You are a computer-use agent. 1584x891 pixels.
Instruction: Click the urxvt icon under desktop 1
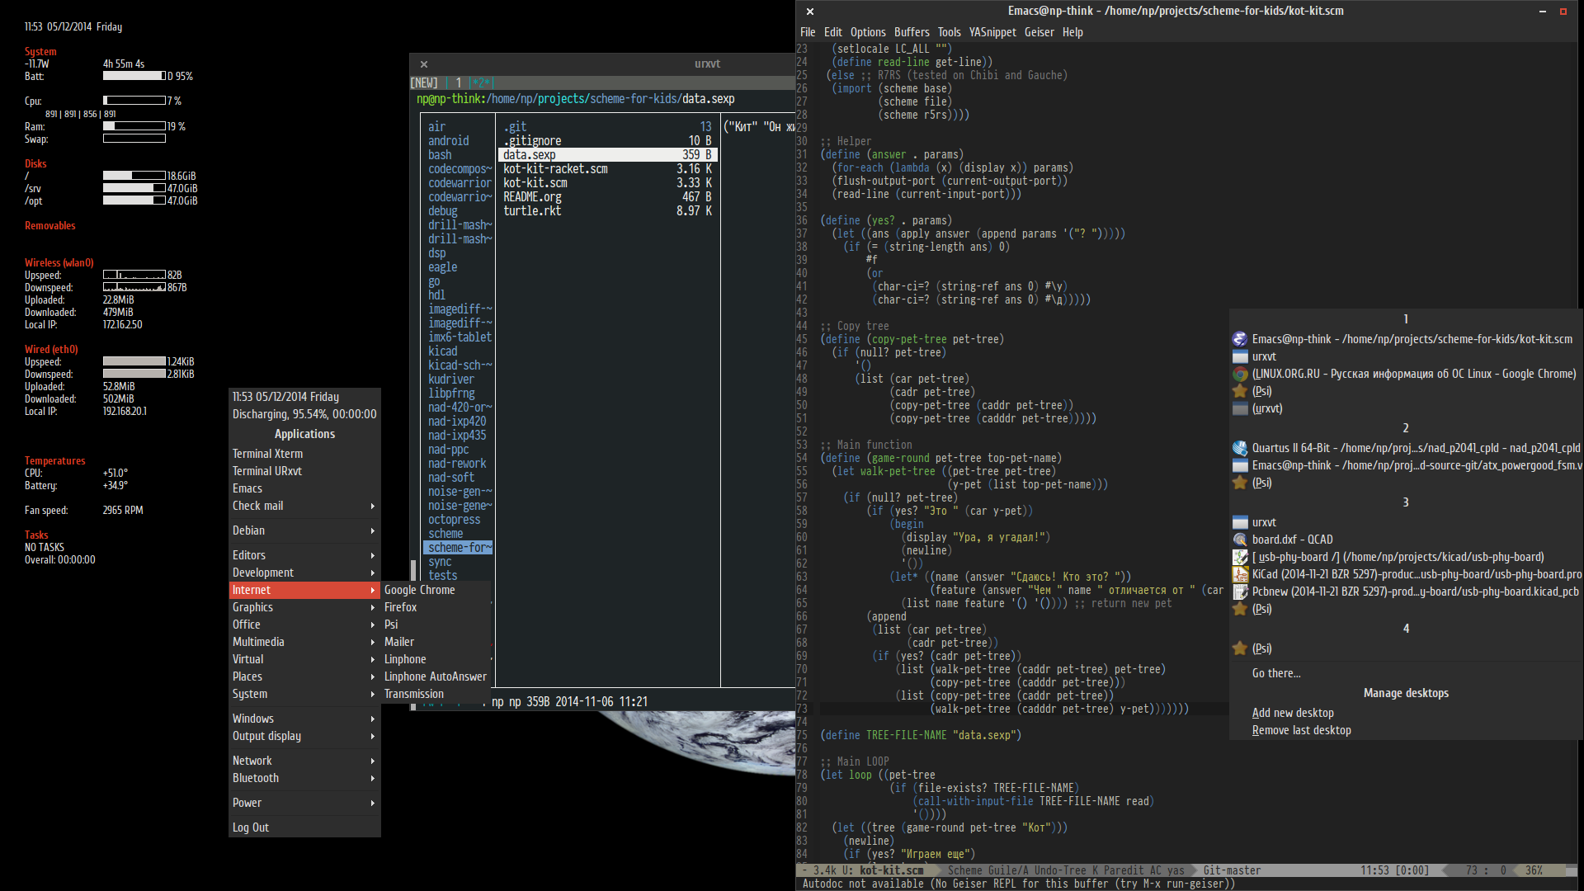point(1239,356)
